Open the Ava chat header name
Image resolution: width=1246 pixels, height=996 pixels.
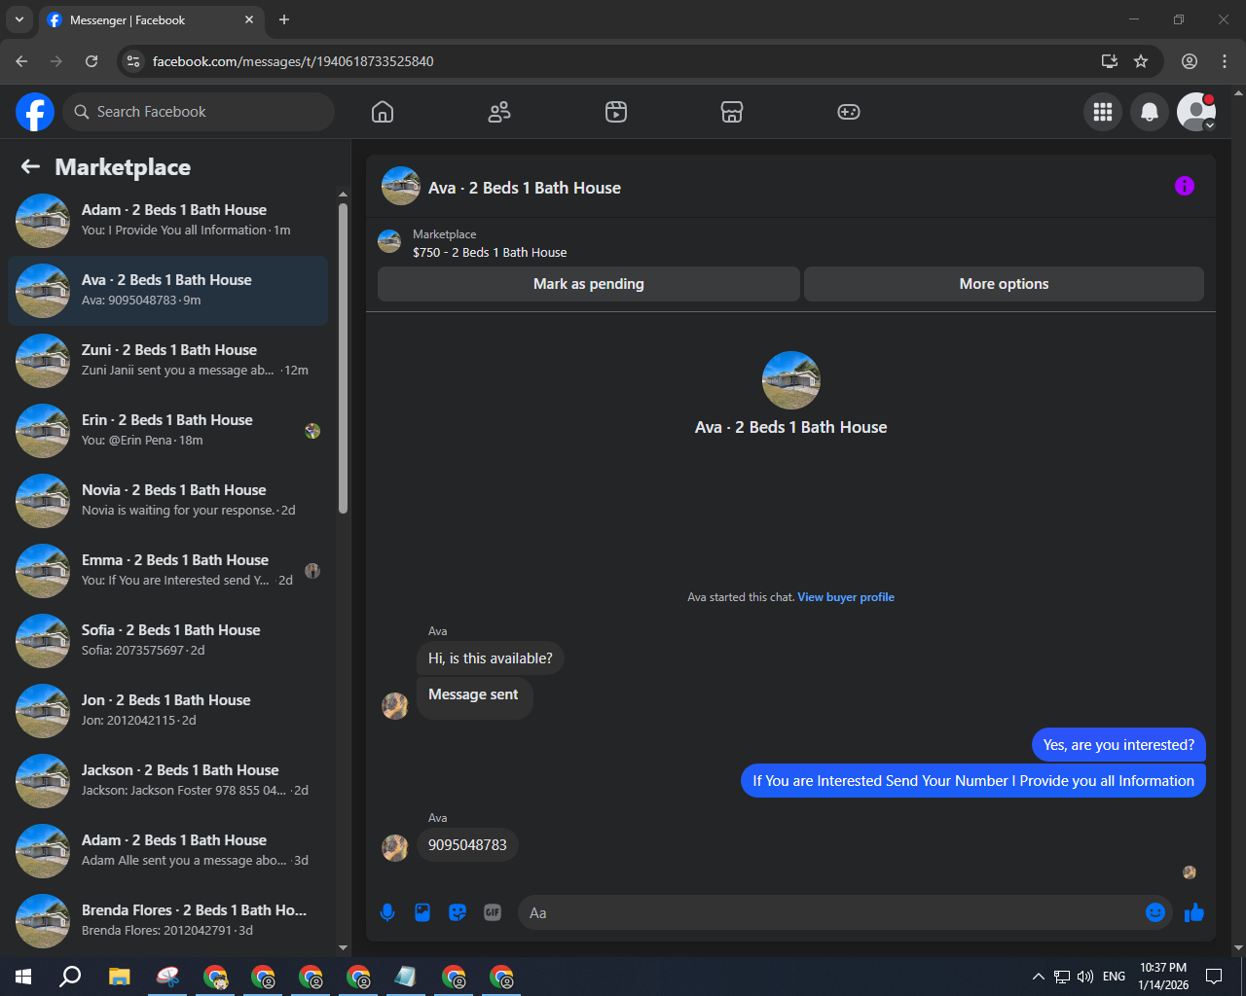tap(525, 188)
